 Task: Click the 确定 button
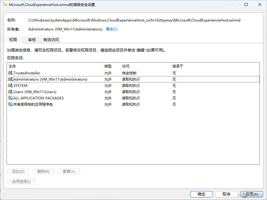click(201, 194)
